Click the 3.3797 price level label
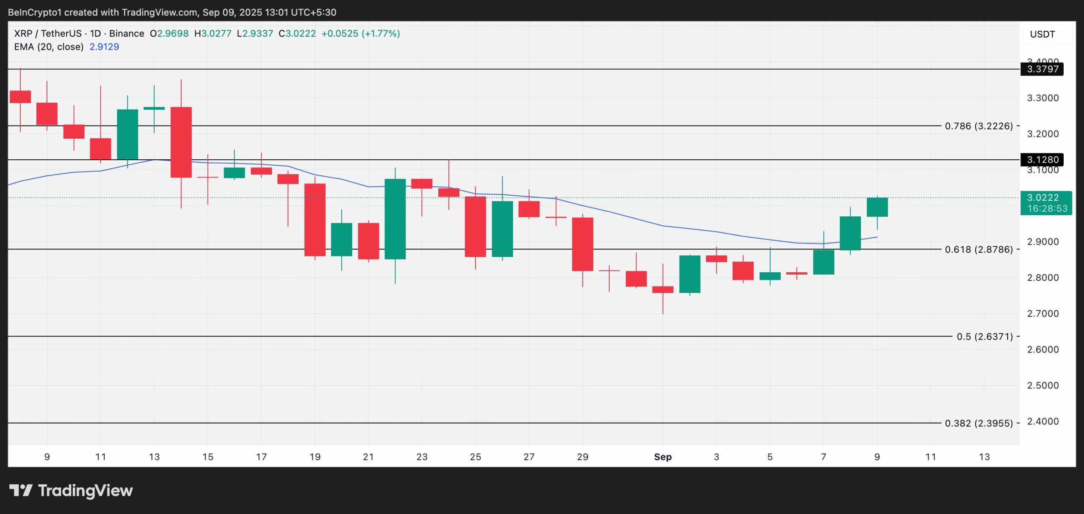The width and height of the screenshot is (1084, 514). point(1042,69)
